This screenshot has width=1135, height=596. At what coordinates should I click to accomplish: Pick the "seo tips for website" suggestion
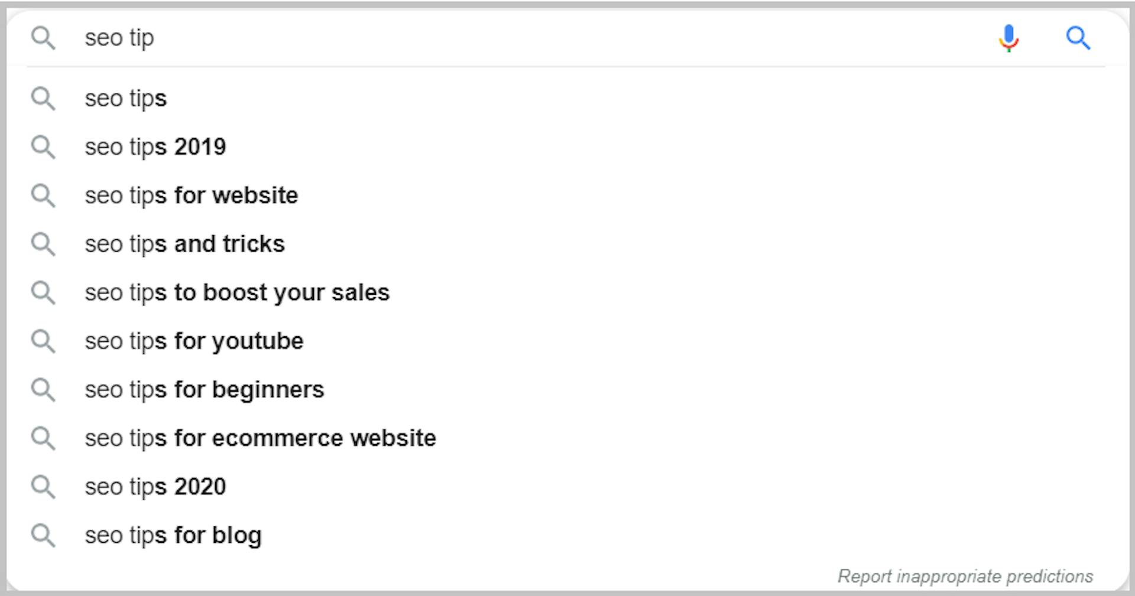point(192,196)
